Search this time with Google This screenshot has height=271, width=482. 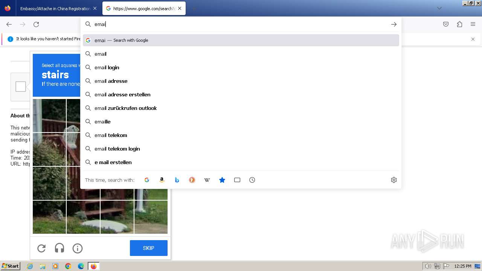[x=147, y=180]
